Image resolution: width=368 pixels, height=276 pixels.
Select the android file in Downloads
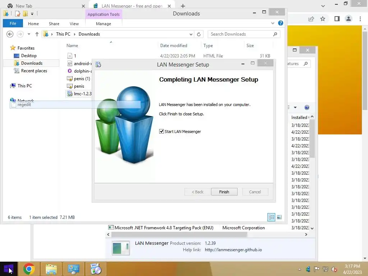tap(79, 63)
